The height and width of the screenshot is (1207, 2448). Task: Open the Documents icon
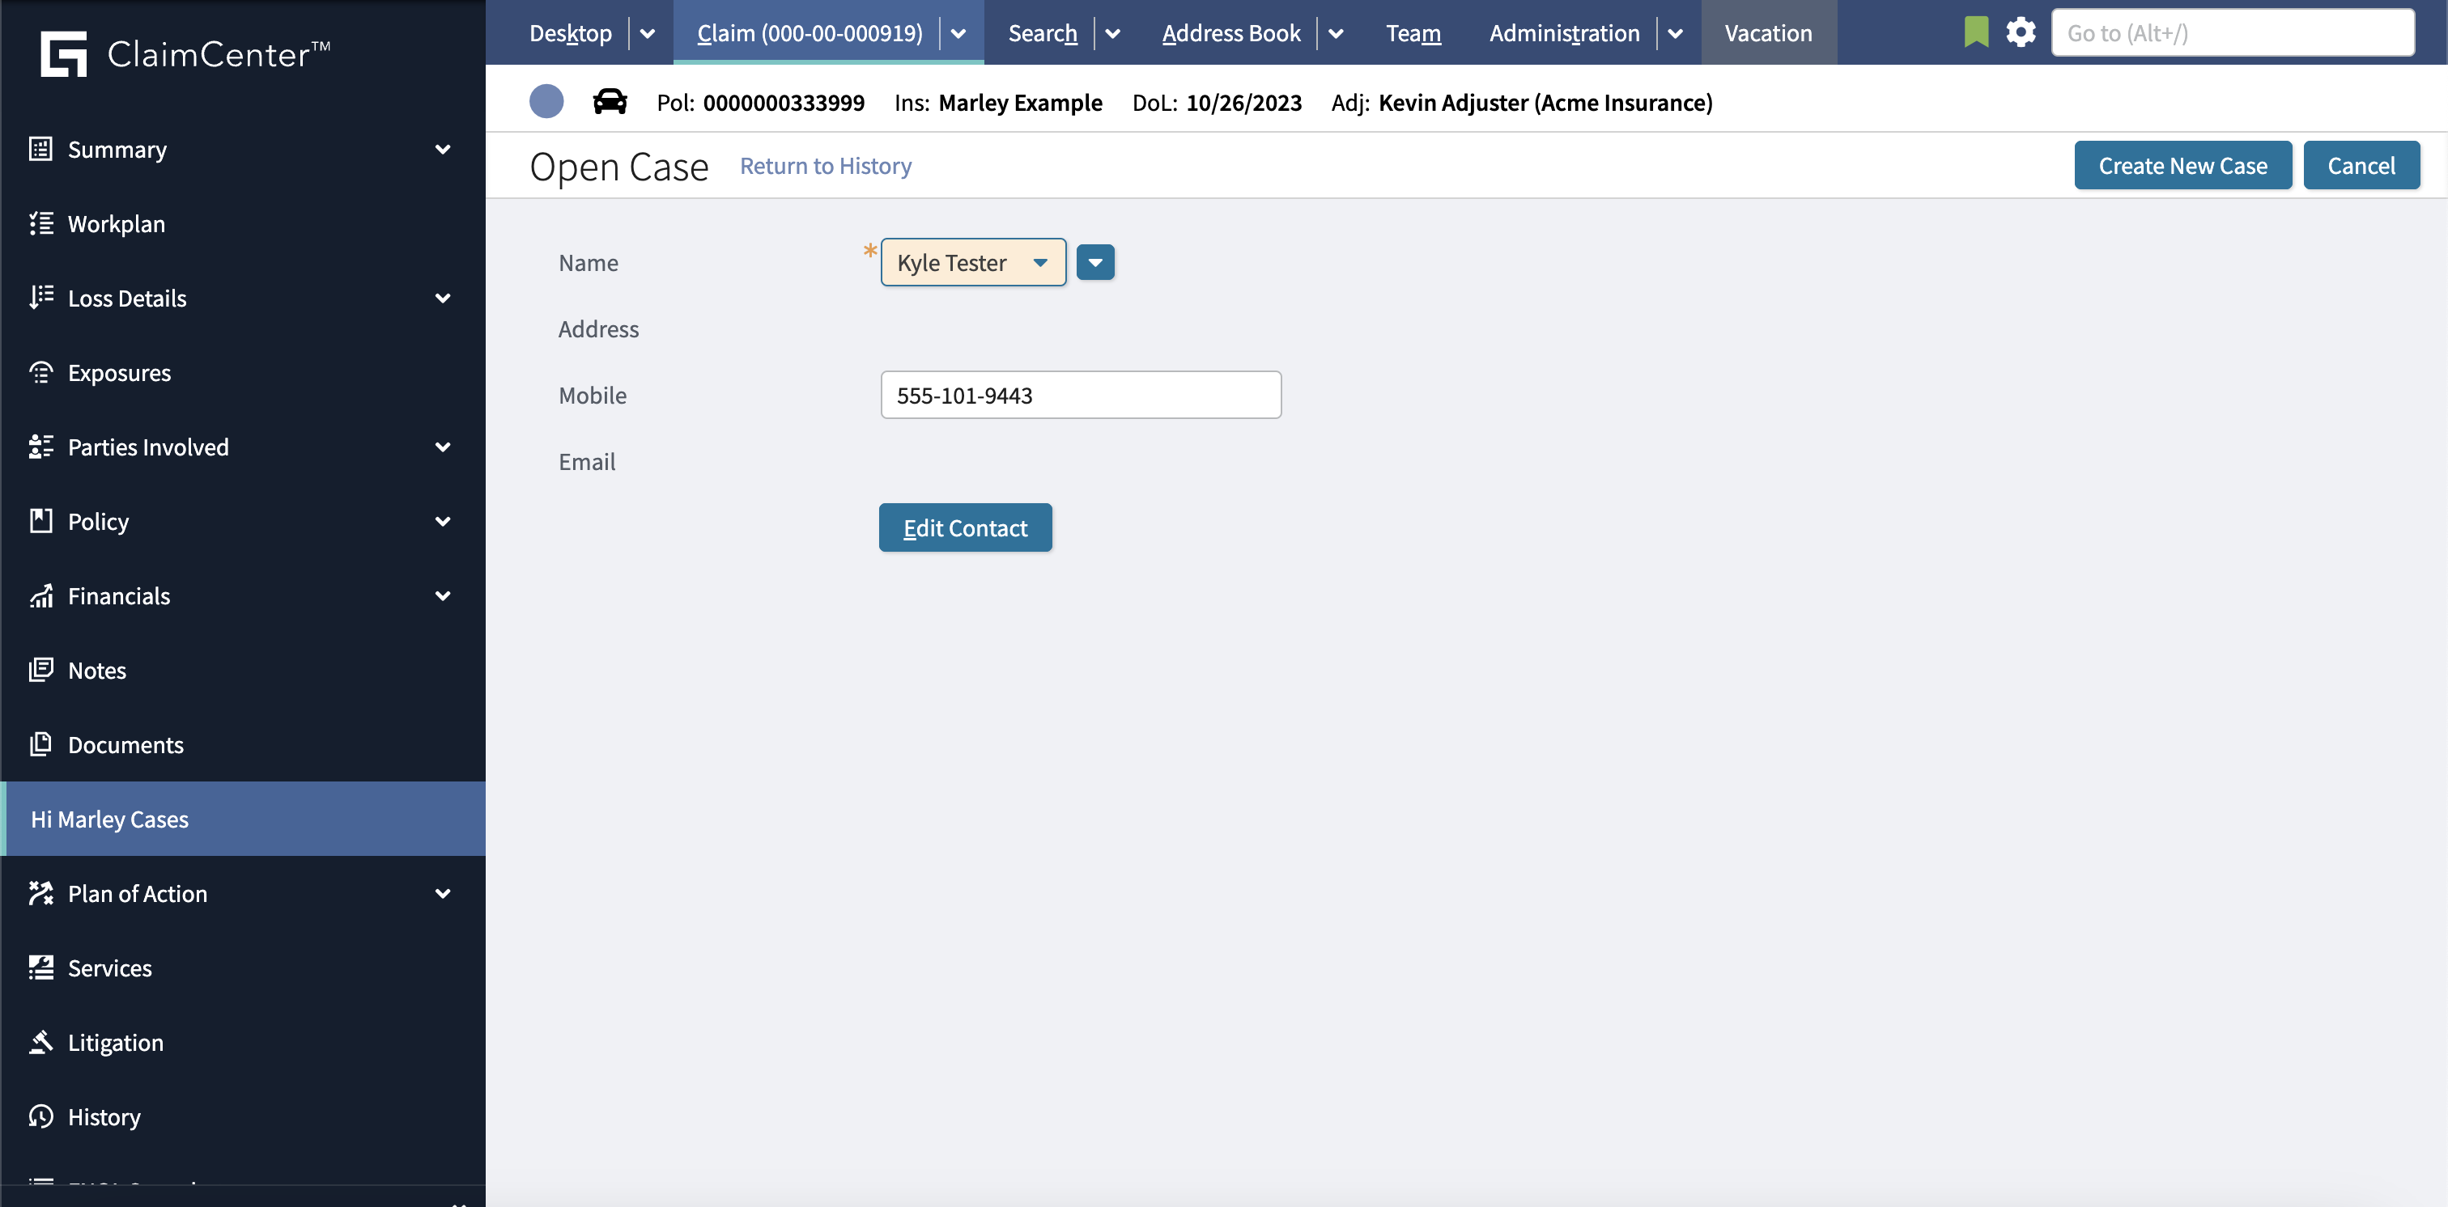[40, 744]
